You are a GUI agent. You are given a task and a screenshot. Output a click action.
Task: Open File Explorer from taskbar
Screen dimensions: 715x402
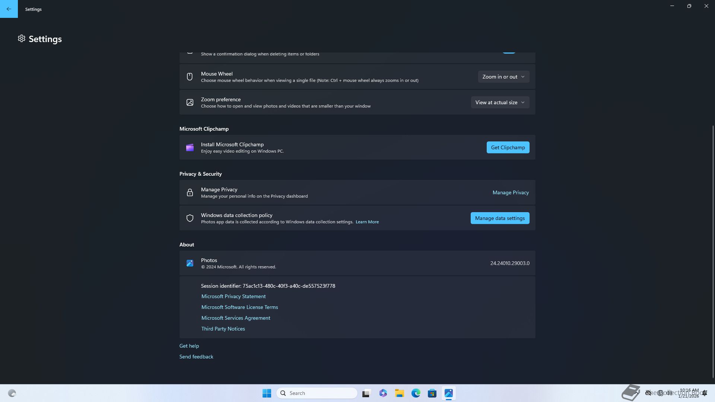[399, 393]
